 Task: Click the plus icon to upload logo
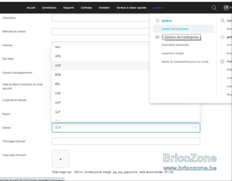pos(61,159)
